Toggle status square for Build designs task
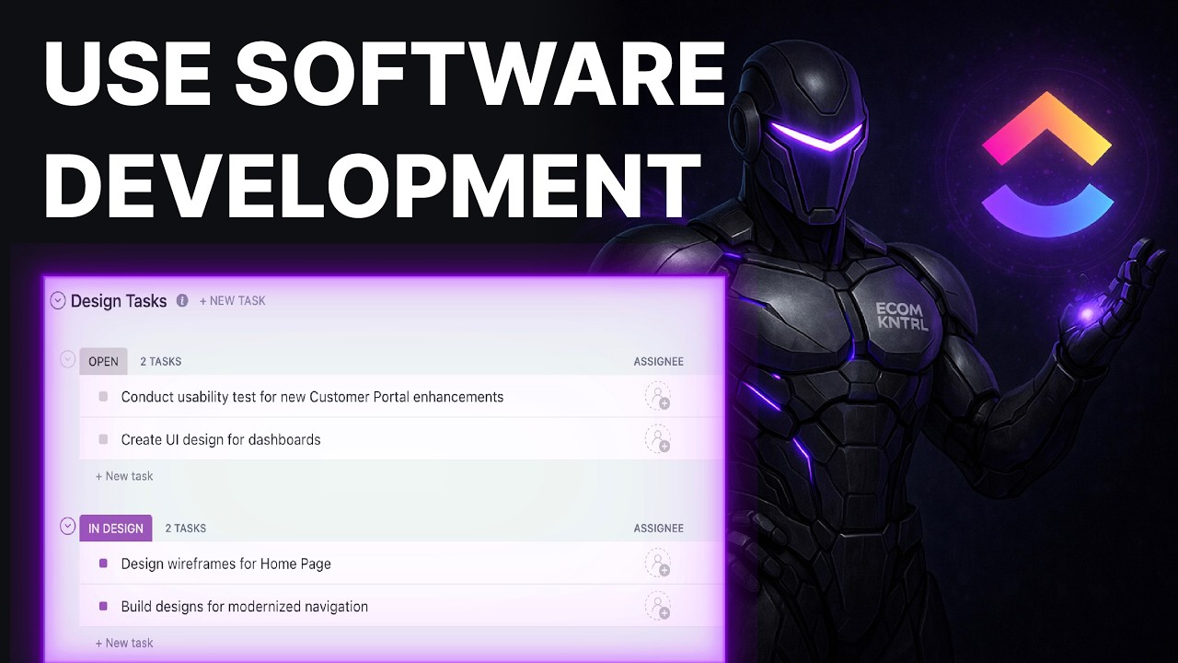The image size is (1178, 663). tap(103, 606)
